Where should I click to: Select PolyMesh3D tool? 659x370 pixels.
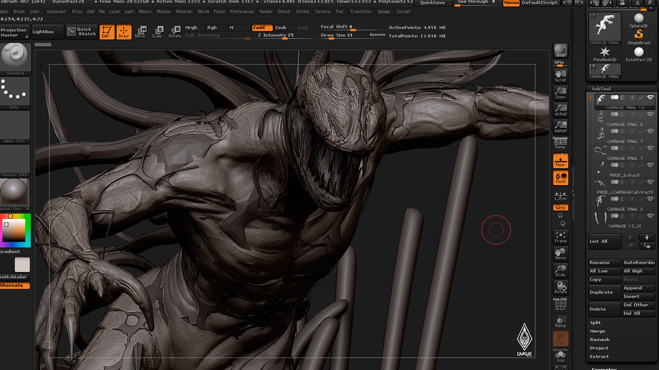tap(605, 54)
